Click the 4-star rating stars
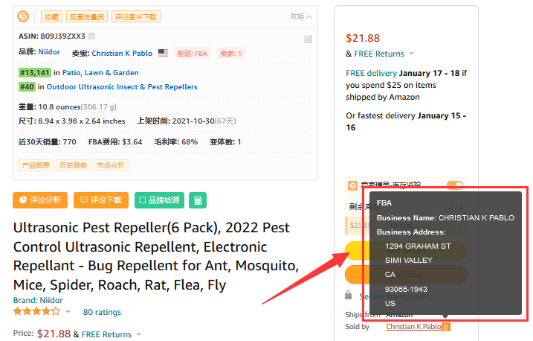Viewport: 533px width, 341px height. coord(37,311)
